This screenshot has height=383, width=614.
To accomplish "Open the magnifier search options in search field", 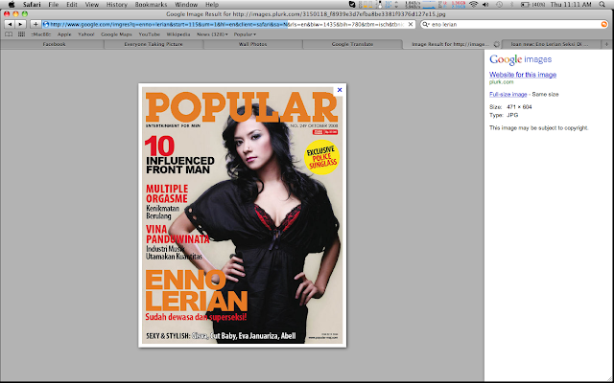I will [x=426, y=24].
